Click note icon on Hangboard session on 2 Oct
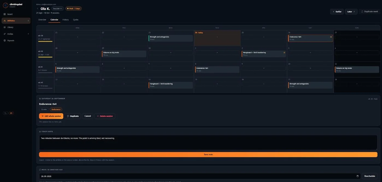The image size is (382, 182). tap(284, 52)
